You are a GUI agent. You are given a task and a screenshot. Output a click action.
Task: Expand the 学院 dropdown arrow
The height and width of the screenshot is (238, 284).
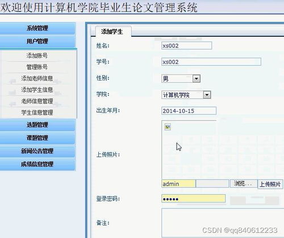207,95
